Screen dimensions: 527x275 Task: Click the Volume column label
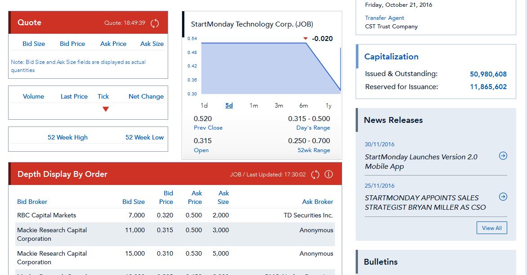coord(33,96)
